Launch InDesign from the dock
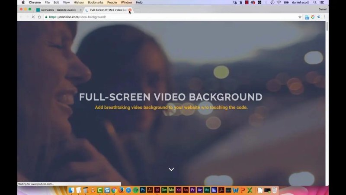This screenshot has width=346, height=195. [157, 190]
